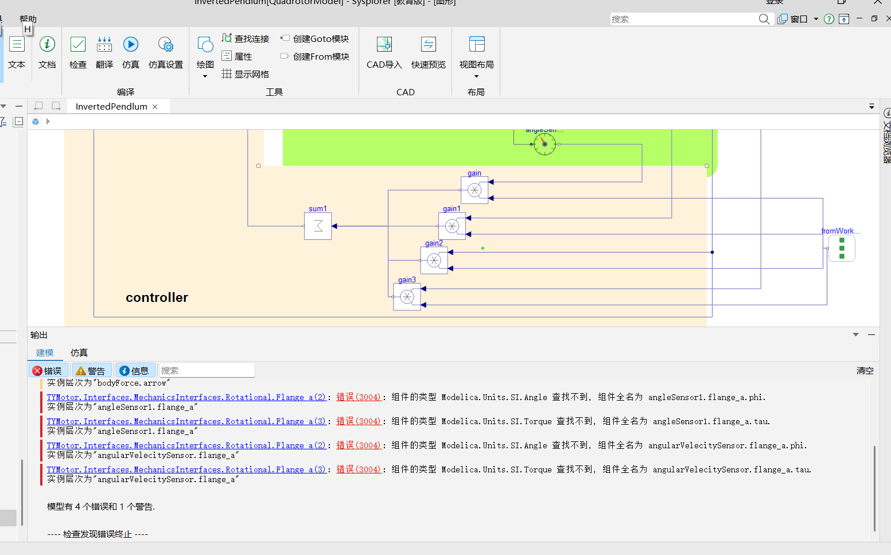
Task: Click the summary line 模型有 4 个错误和 1 个警告
Action: (x=101, y=506)
